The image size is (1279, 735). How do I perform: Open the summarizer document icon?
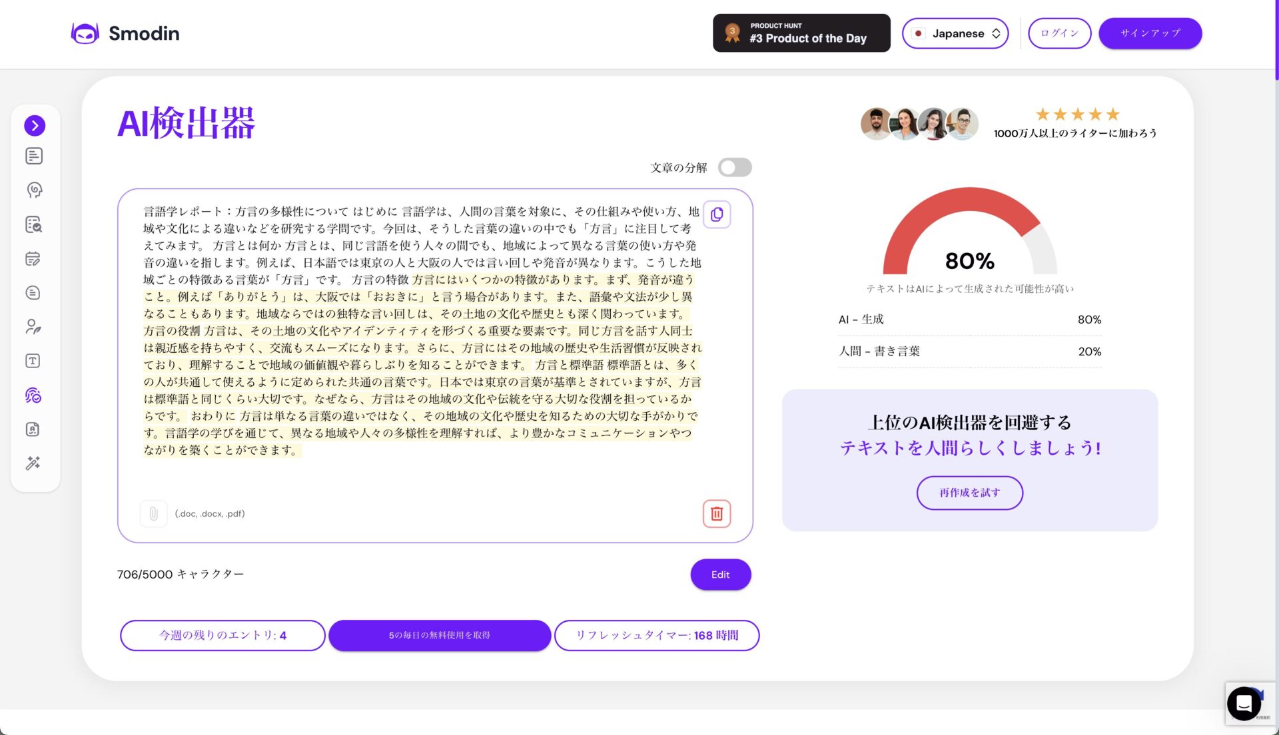point(35,293)
